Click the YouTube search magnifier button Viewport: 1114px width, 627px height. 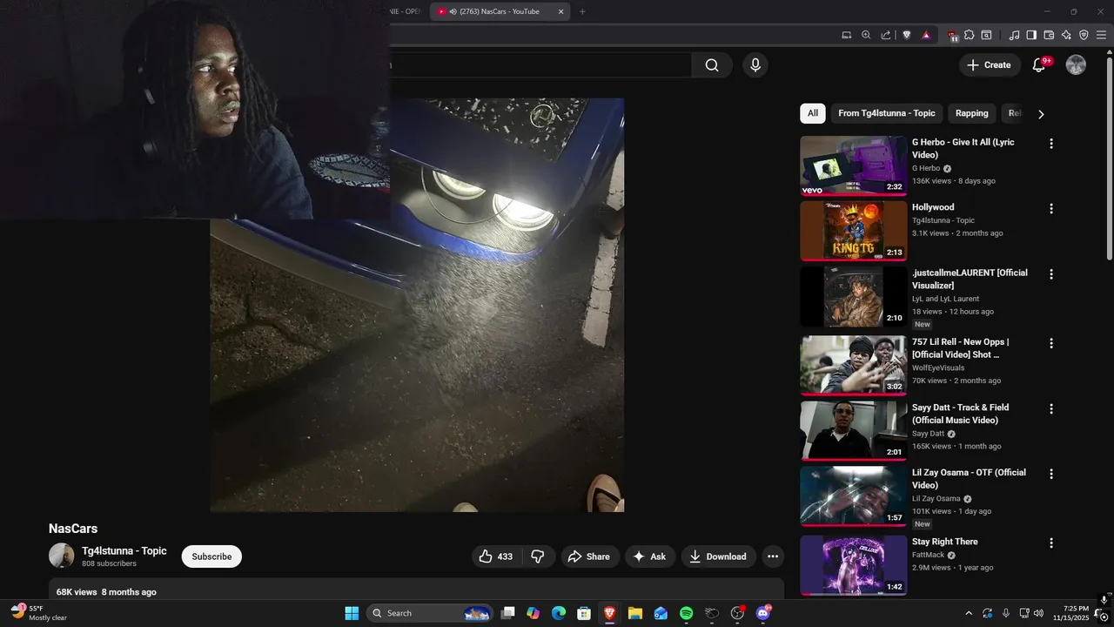tap(712, 65)
